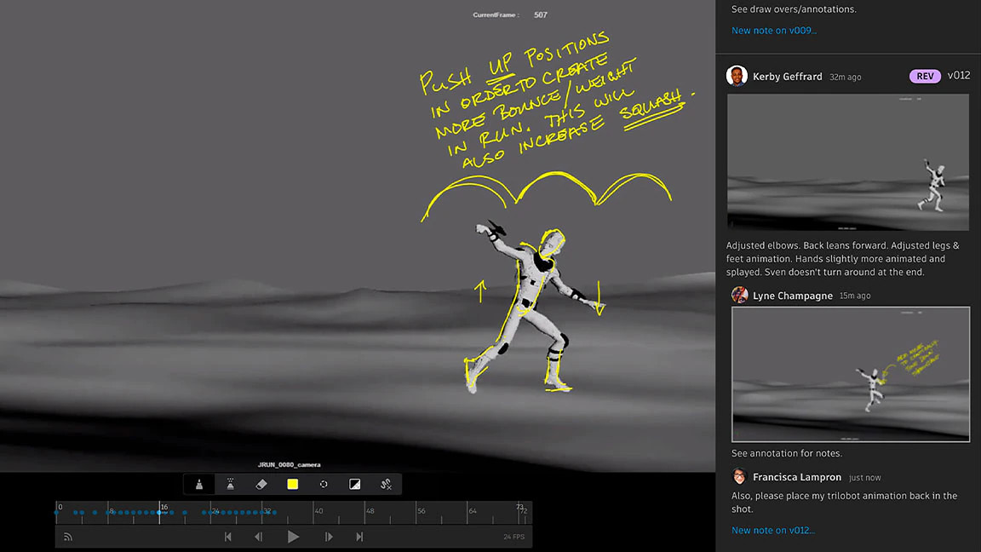This screenshot has height=552, width=981.
Task: Play the animation clip
Action: point(293,537)
